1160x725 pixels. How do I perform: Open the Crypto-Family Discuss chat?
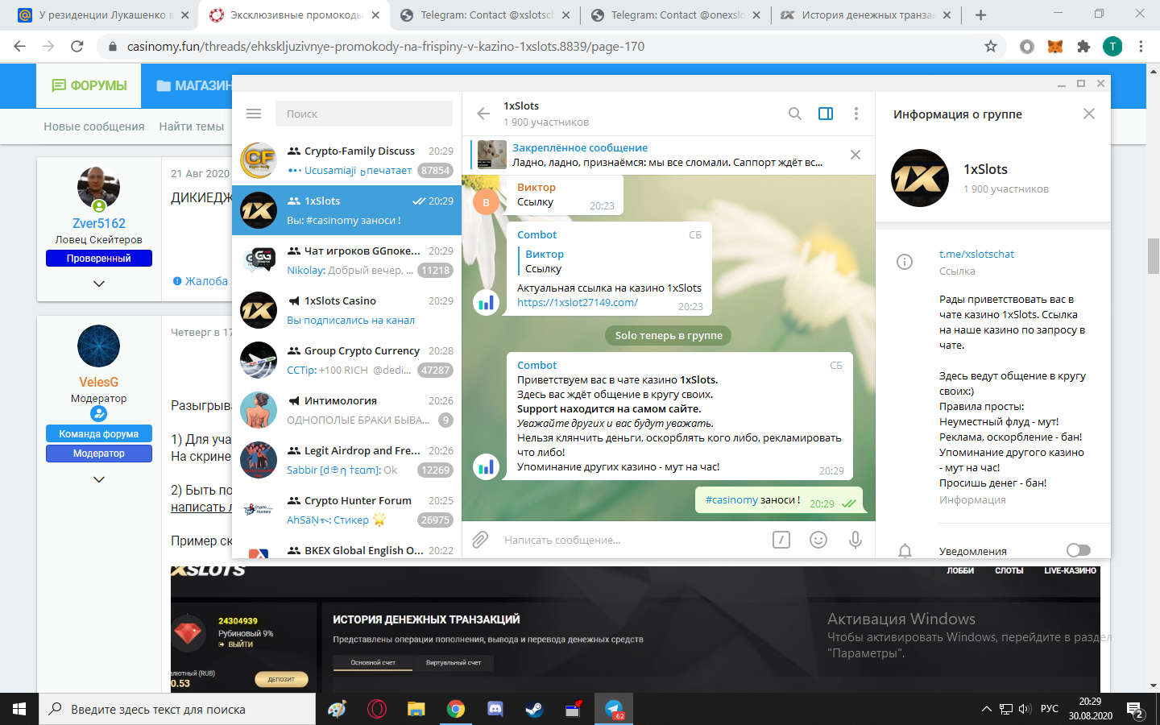pos(346,160)
